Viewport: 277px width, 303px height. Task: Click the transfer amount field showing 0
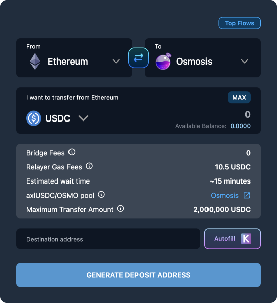point(248,114)
